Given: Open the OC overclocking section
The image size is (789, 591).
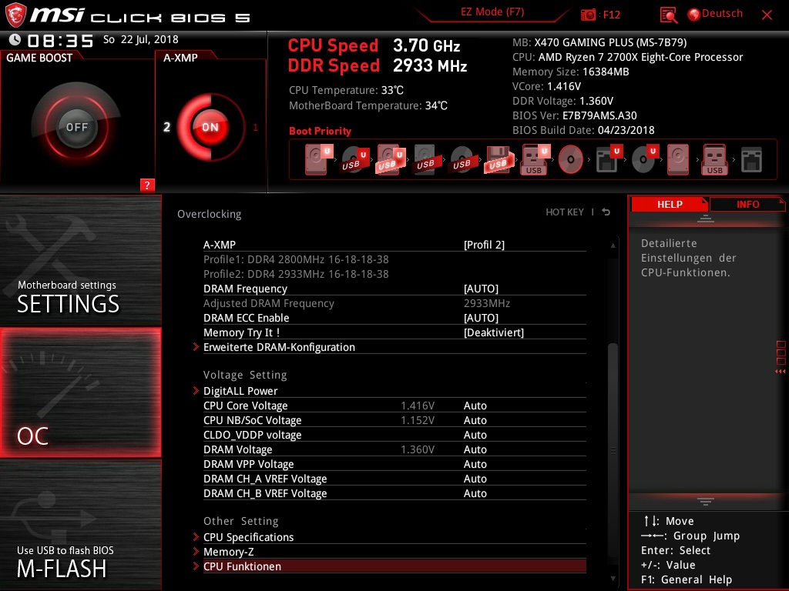Looking at the screenshot, I should (x=80, y=392).
